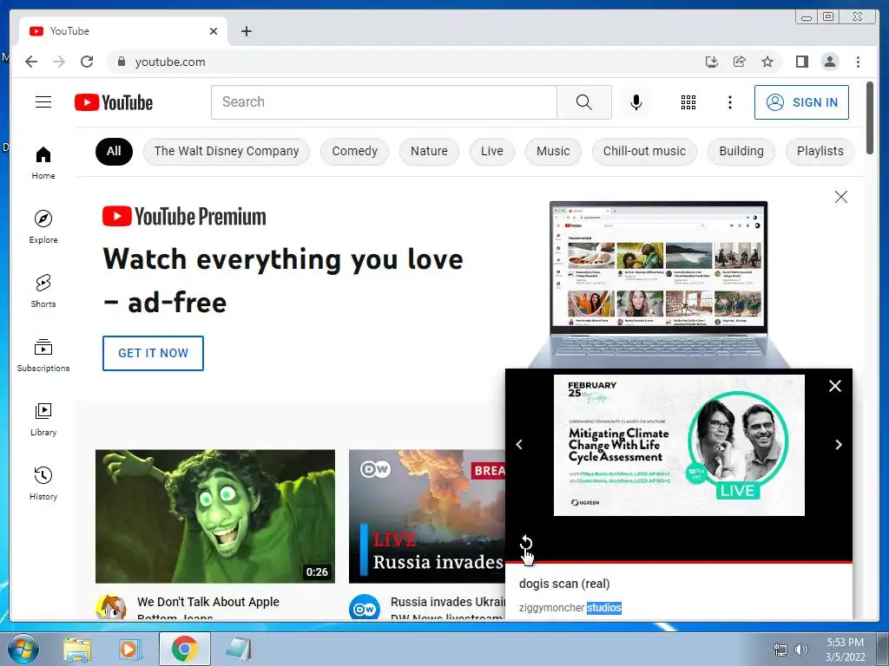Click the install app icon in address bar

coord(712,62)
